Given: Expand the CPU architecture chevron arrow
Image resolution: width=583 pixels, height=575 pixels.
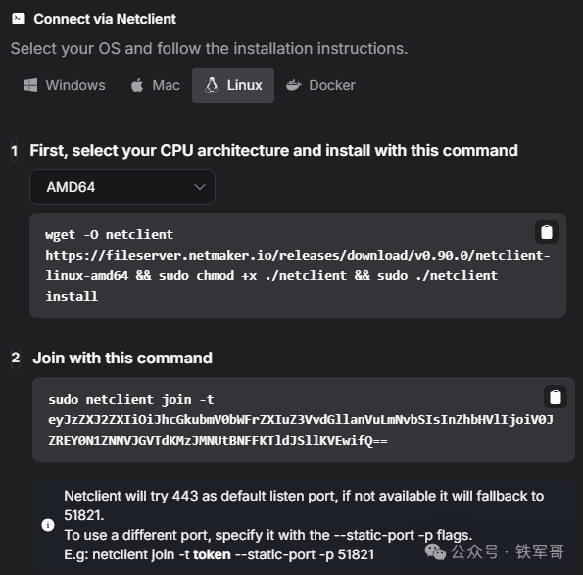Looking at the screenshot, I should click(x=200, y=187).
